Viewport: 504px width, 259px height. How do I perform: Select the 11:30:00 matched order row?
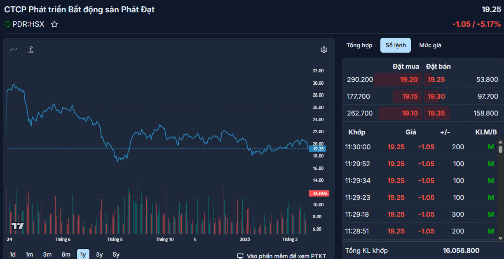tap(420, 147)
